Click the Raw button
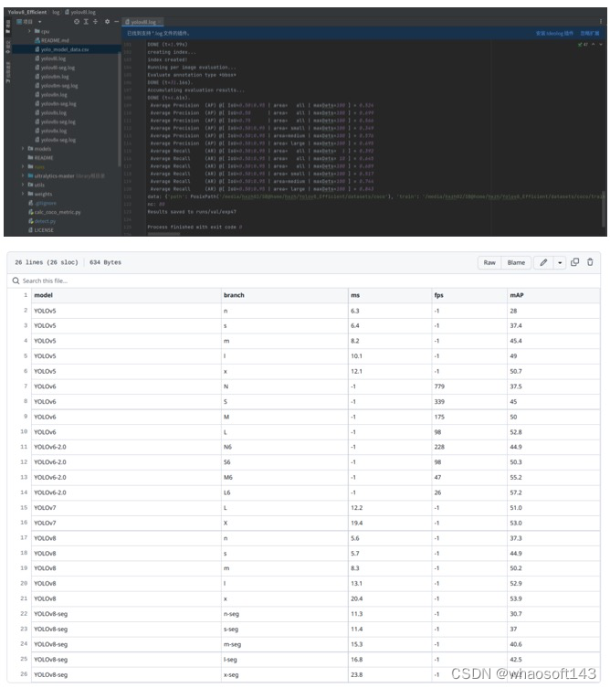The width and height of the screenshot is (610, 688). pyautogui.click(x=489, y=262)
